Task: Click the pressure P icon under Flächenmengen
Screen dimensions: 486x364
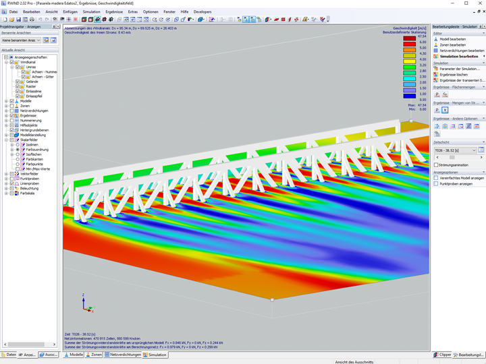Action: coord(437,94)
